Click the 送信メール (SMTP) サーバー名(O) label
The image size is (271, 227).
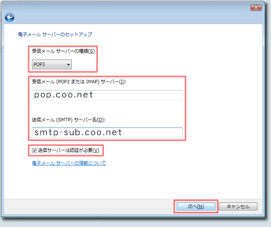tap(69, 119)
